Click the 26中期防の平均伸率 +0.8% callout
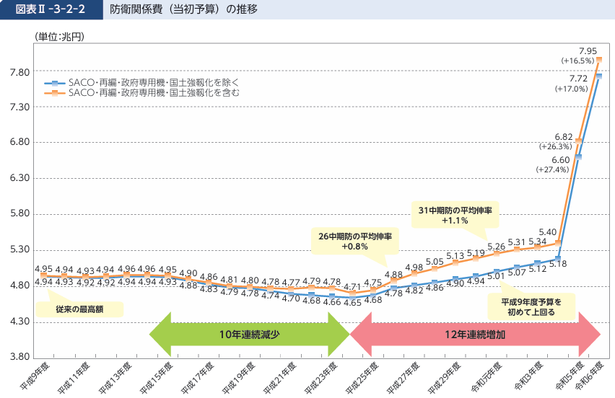 [355, 241]
